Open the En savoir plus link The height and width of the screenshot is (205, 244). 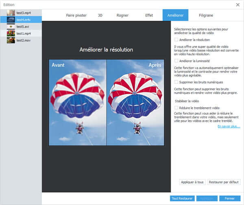[229, 126]
